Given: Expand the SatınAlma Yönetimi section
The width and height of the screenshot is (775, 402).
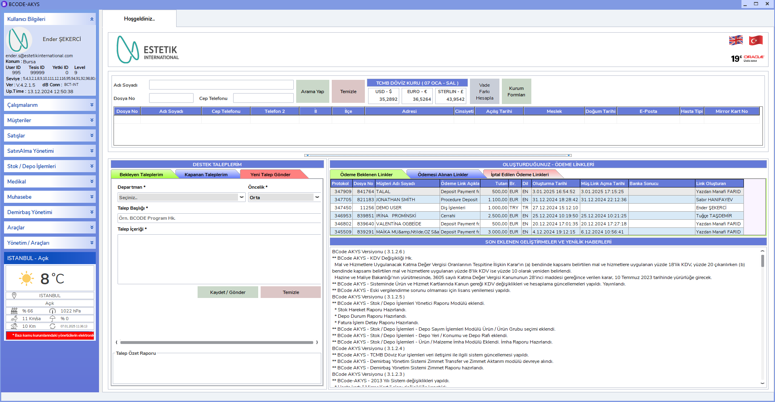Looking at the screenshot, I should pos(50,151).
